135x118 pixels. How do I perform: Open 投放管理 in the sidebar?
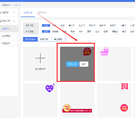[6, 36]
